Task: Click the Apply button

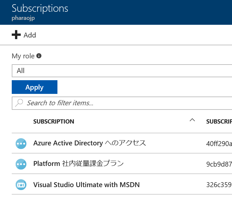Action: [35, 87]
